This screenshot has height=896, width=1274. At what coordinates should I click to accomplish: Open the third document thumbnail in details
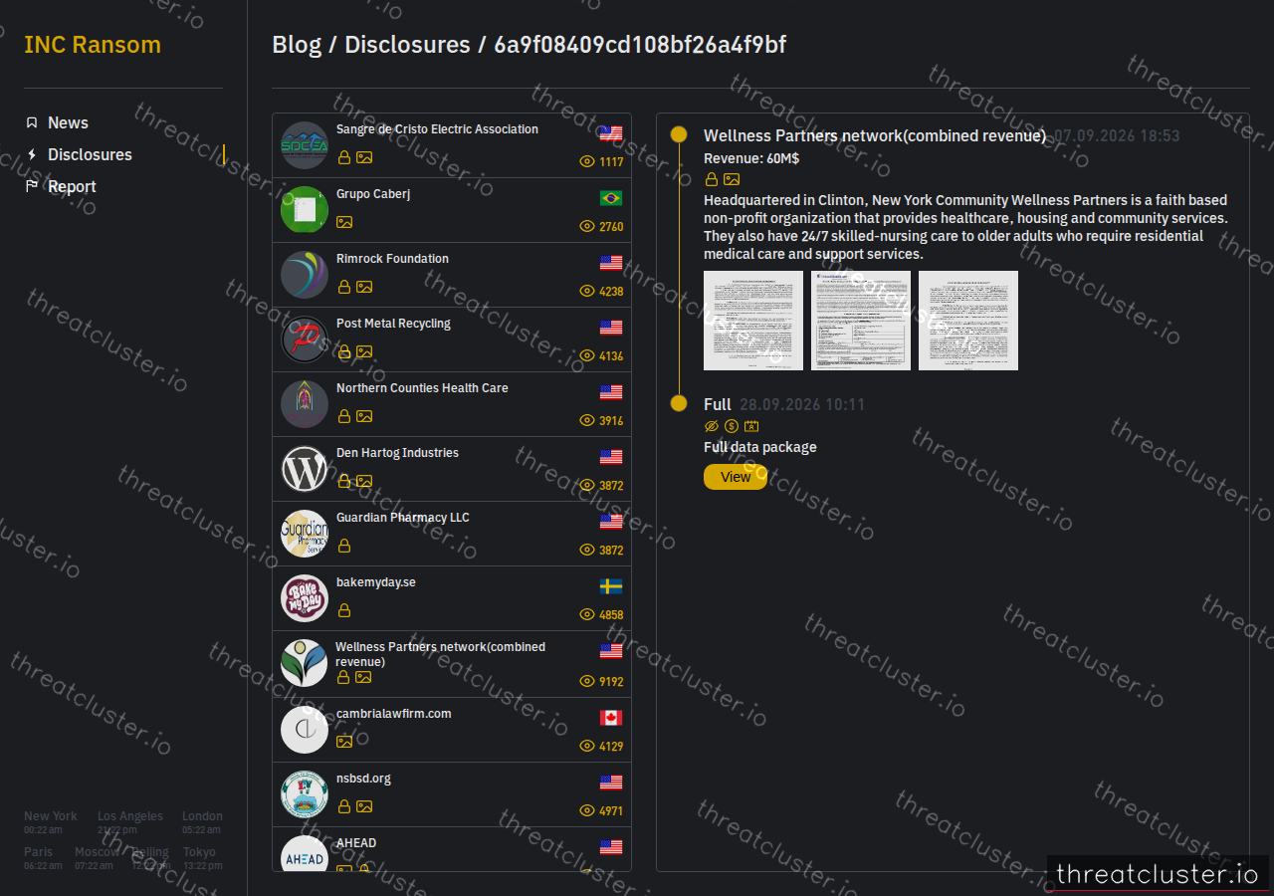coord(968,321)
